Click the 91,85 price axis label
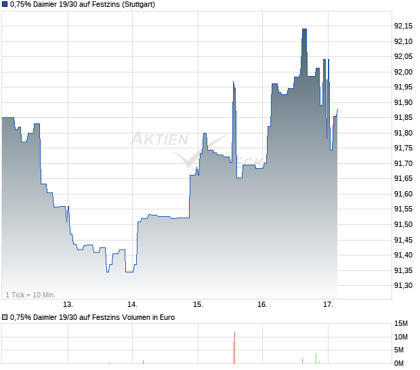 click(403, 117)
